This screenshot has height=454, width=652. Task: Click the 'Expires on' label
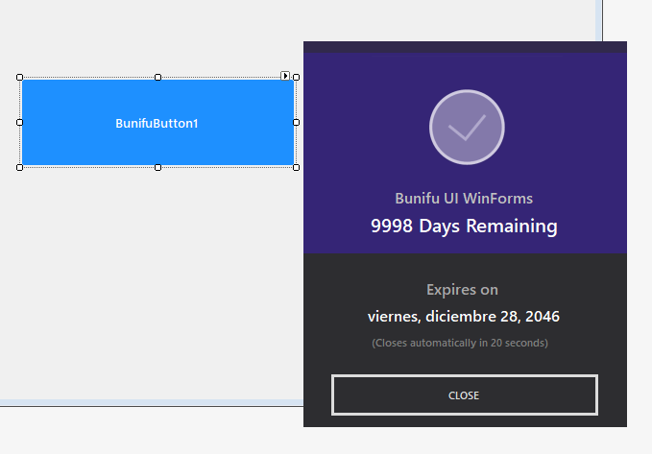462,289
